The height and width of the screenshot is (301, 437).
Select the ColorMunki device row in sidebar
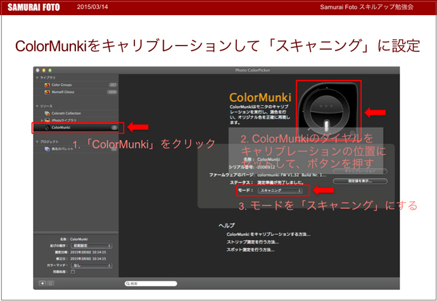click(x=76, y=127)
